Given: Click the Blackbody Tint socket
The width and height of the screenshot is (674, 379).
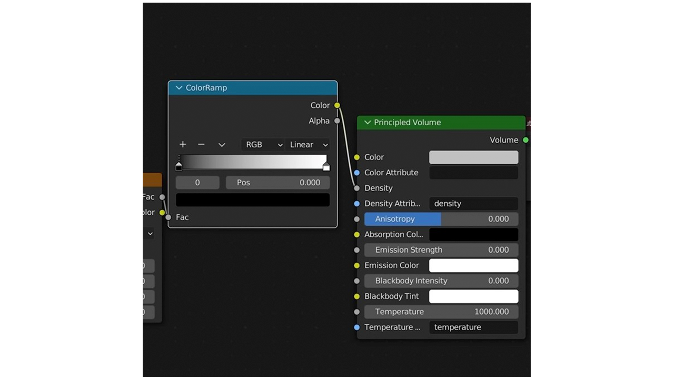Looking at the screenshot, I should pos(357,296).
